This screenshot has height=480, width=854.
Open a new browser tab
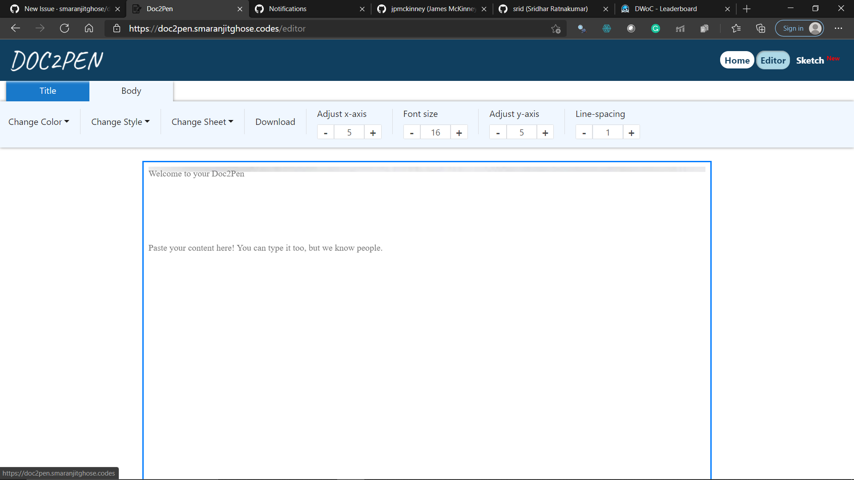click(746, 8)
